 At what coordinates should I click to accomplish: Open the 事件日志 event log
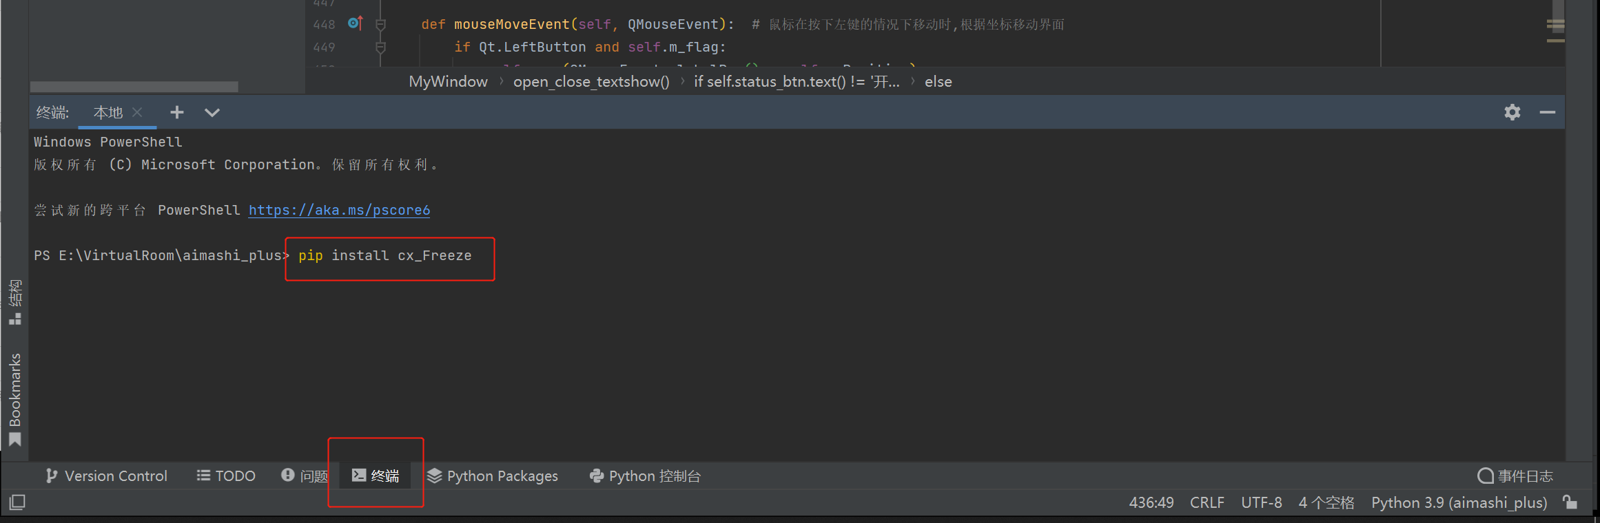tap(1515, 476)
